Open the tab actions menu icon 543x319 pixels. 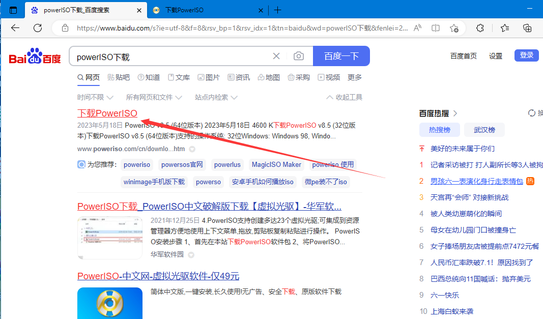tap(13, 10)
